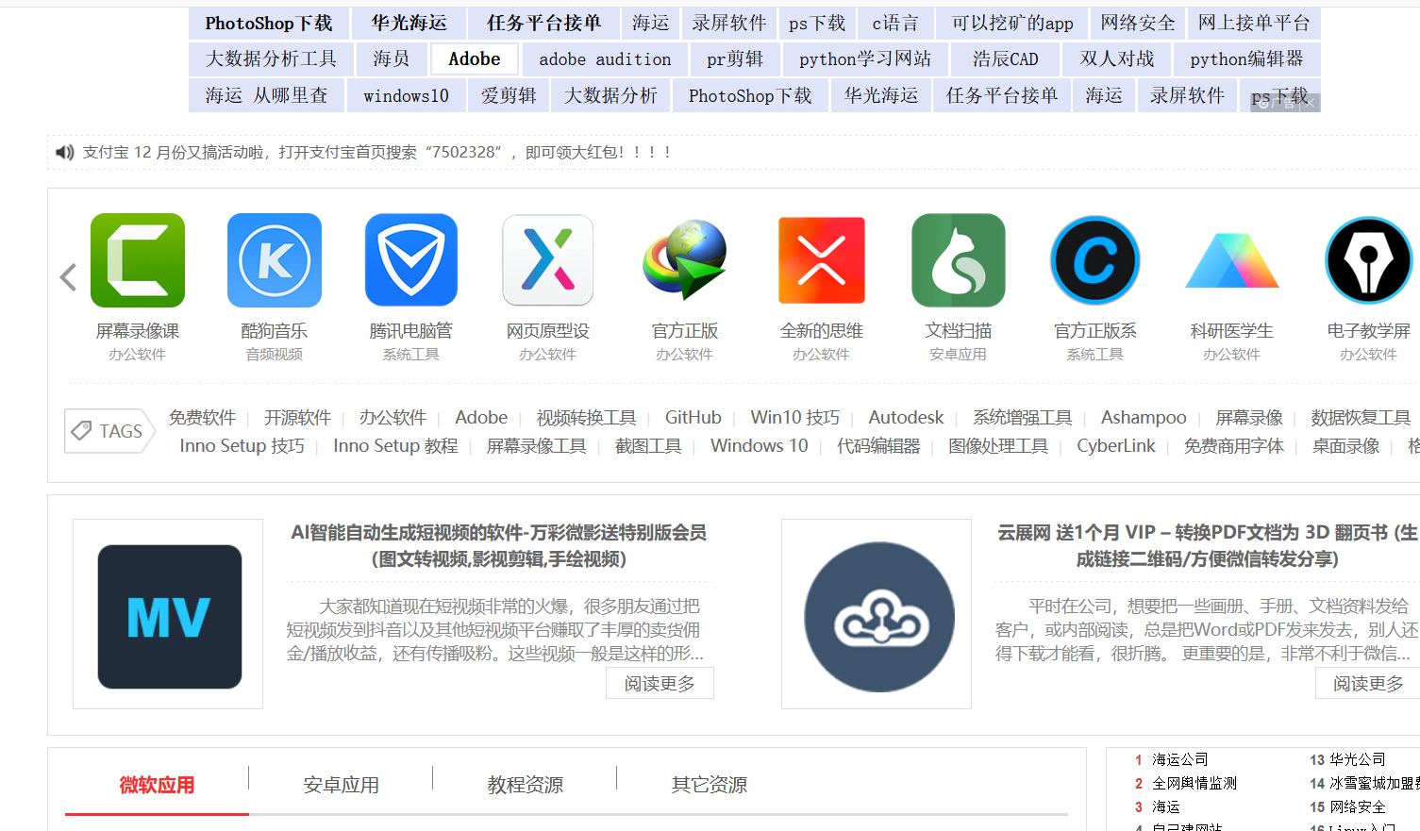This screenshot has height=831, width=1420.
Task: Click the c语言 ad keyword
Action: [x=895, y=23]
